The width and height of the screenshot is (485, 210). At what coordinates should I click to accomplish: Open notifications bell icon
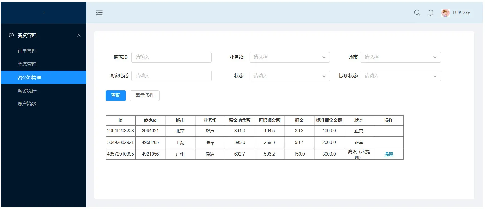431,13
